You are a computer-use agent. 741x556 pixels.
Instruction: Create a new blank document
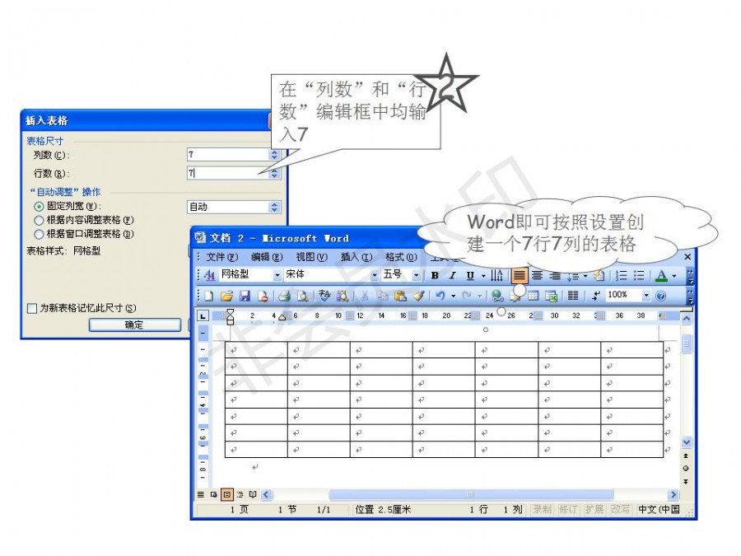[209, 296]
